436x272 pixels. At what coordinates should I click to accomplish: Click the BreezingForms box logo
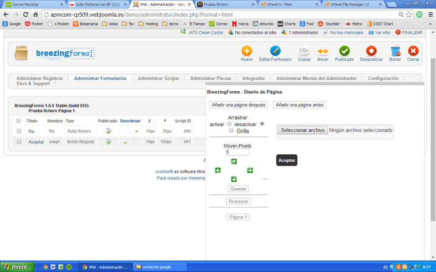point(21,53)
